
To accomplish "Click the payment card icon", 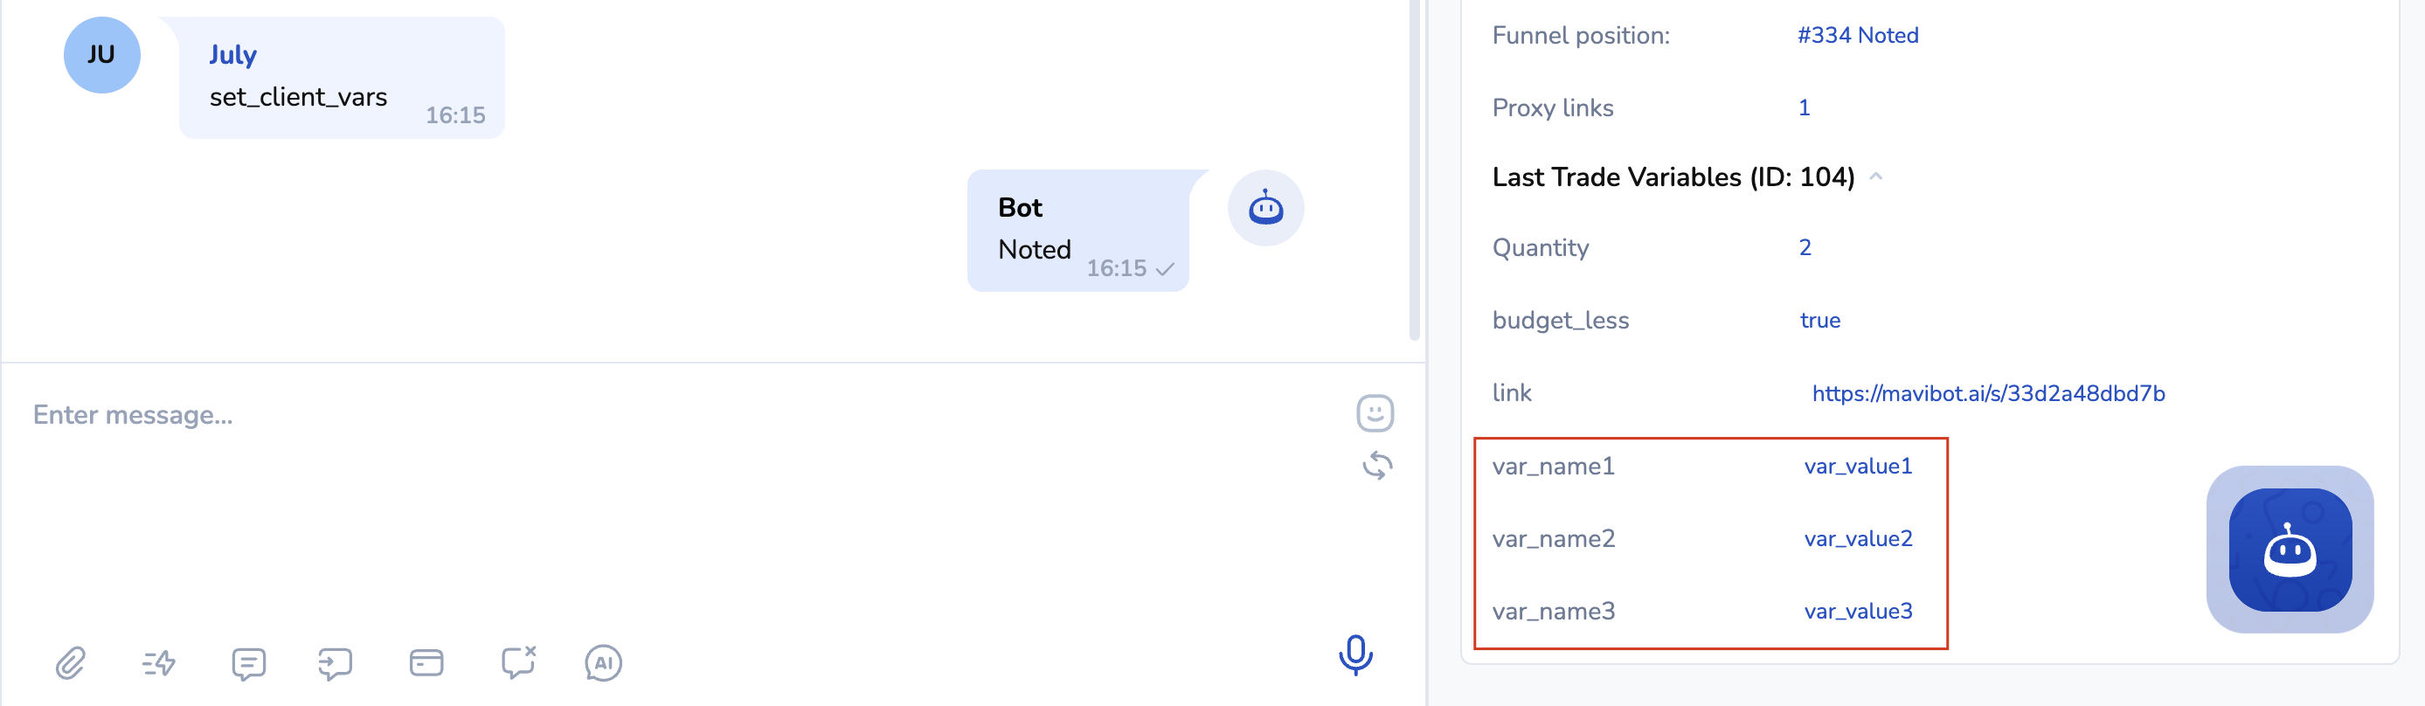I will pyautogui.click(x=426, y=662).
